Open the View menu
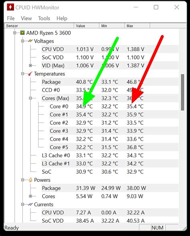Viewport: 190px width, 236px height. (x=26, y=18)
